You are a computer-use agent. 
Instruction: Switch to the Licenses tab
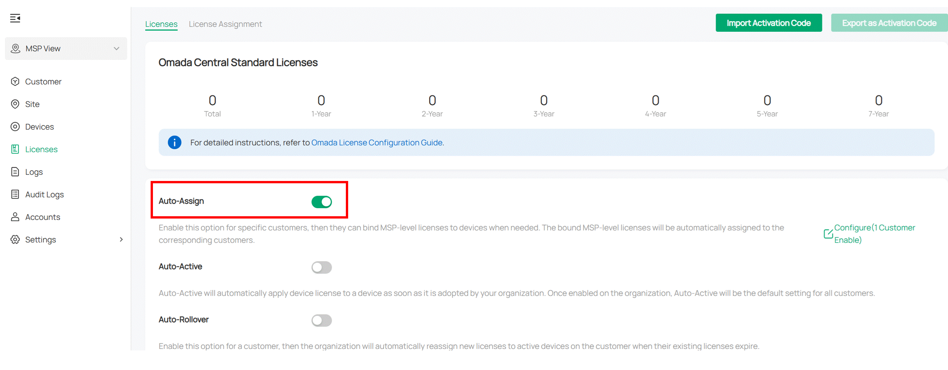point(161,24)
